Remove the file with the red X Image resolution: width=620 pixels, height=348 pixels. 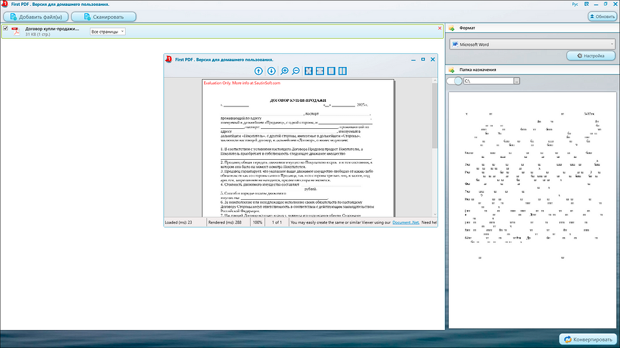[440, 28]
